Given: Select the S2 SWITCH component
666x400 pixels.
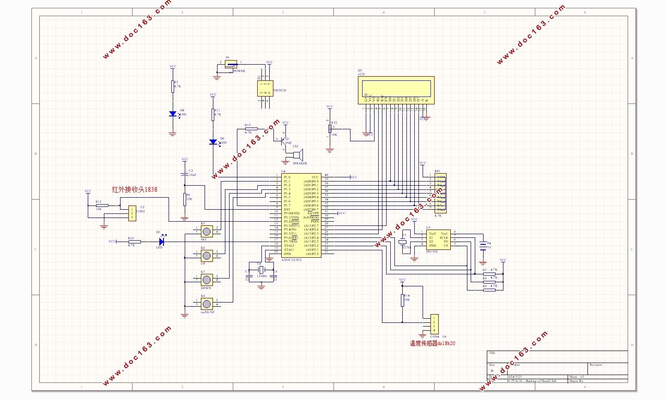Looking at the screenshot, I should pyautogui.click(x=265, y=89).
